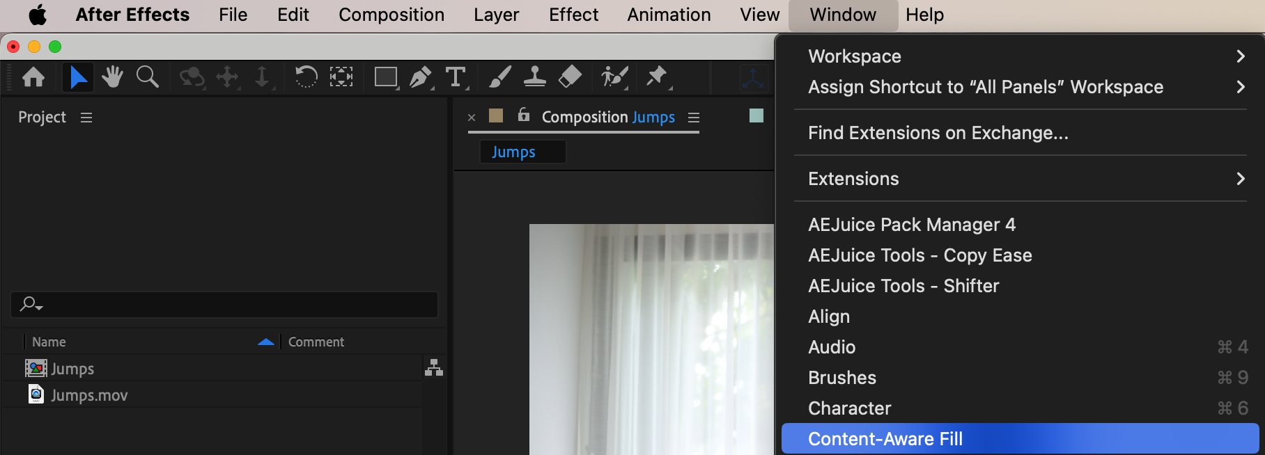Select the Roto Brush tool

point(614,77)
